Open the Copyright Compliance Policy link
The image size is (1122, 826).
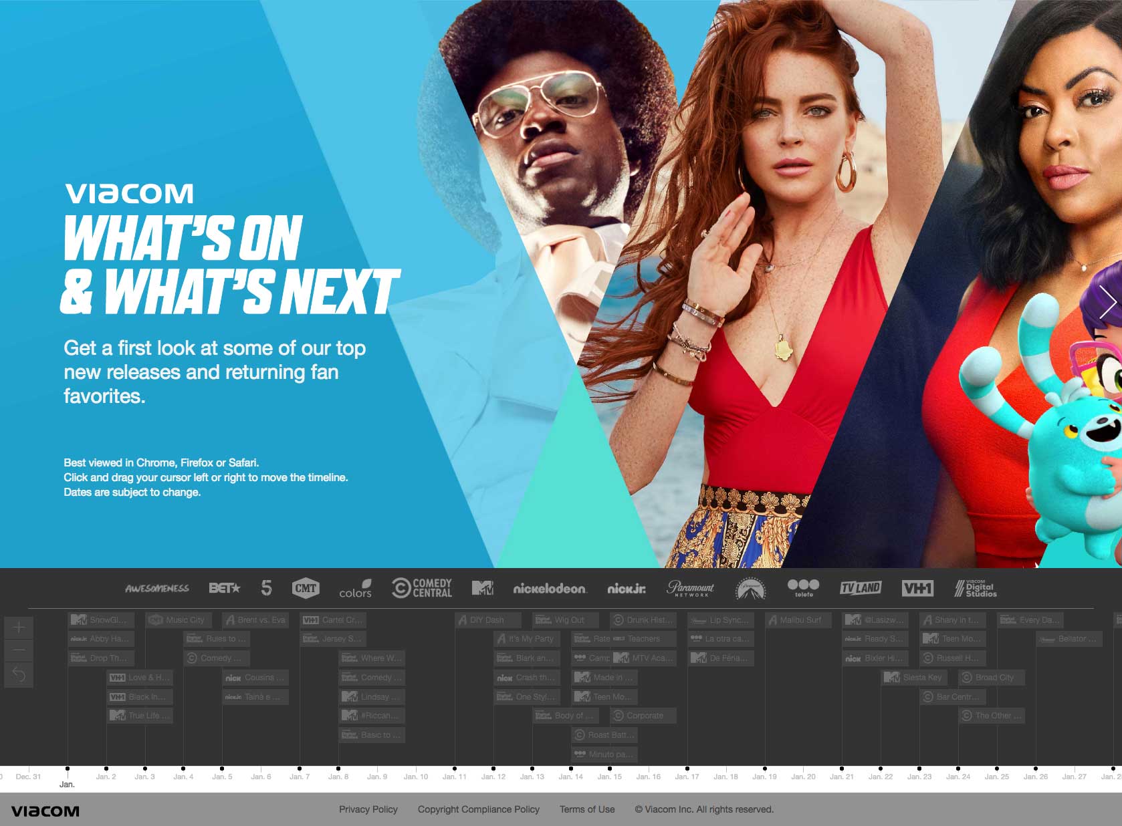[479, 809]
